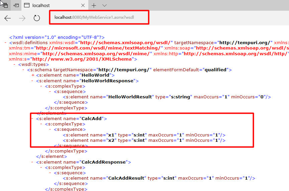
Task: Click the CalcAddResult element text
Action: tap(126, 178)
